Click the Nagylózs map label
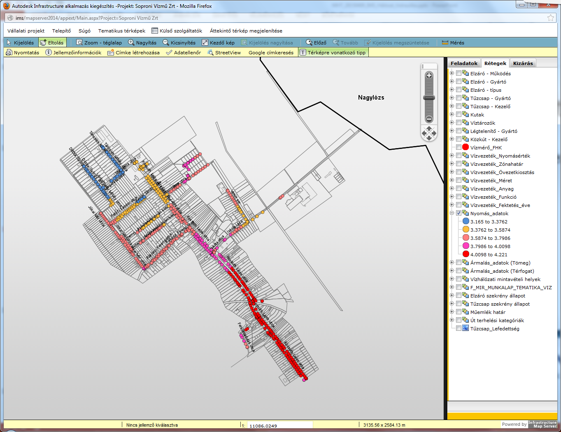The width and height of the screenshot is (561, 432). click(x=371, y=98)
